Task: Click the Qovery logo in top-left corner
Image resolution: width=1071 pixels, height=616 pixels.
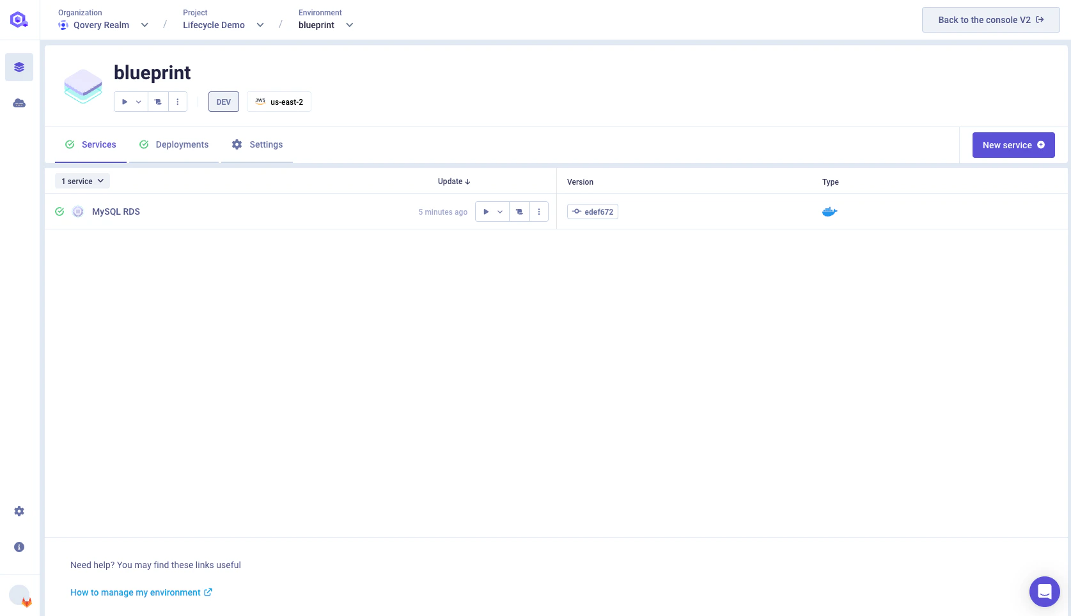Action: point(19,20)
